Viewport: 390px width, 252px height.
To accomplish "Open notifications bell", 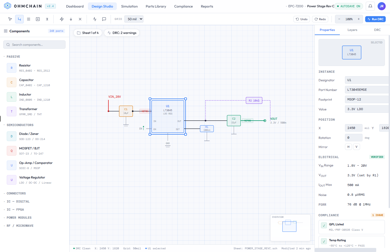I will click(x=370, y=6).
